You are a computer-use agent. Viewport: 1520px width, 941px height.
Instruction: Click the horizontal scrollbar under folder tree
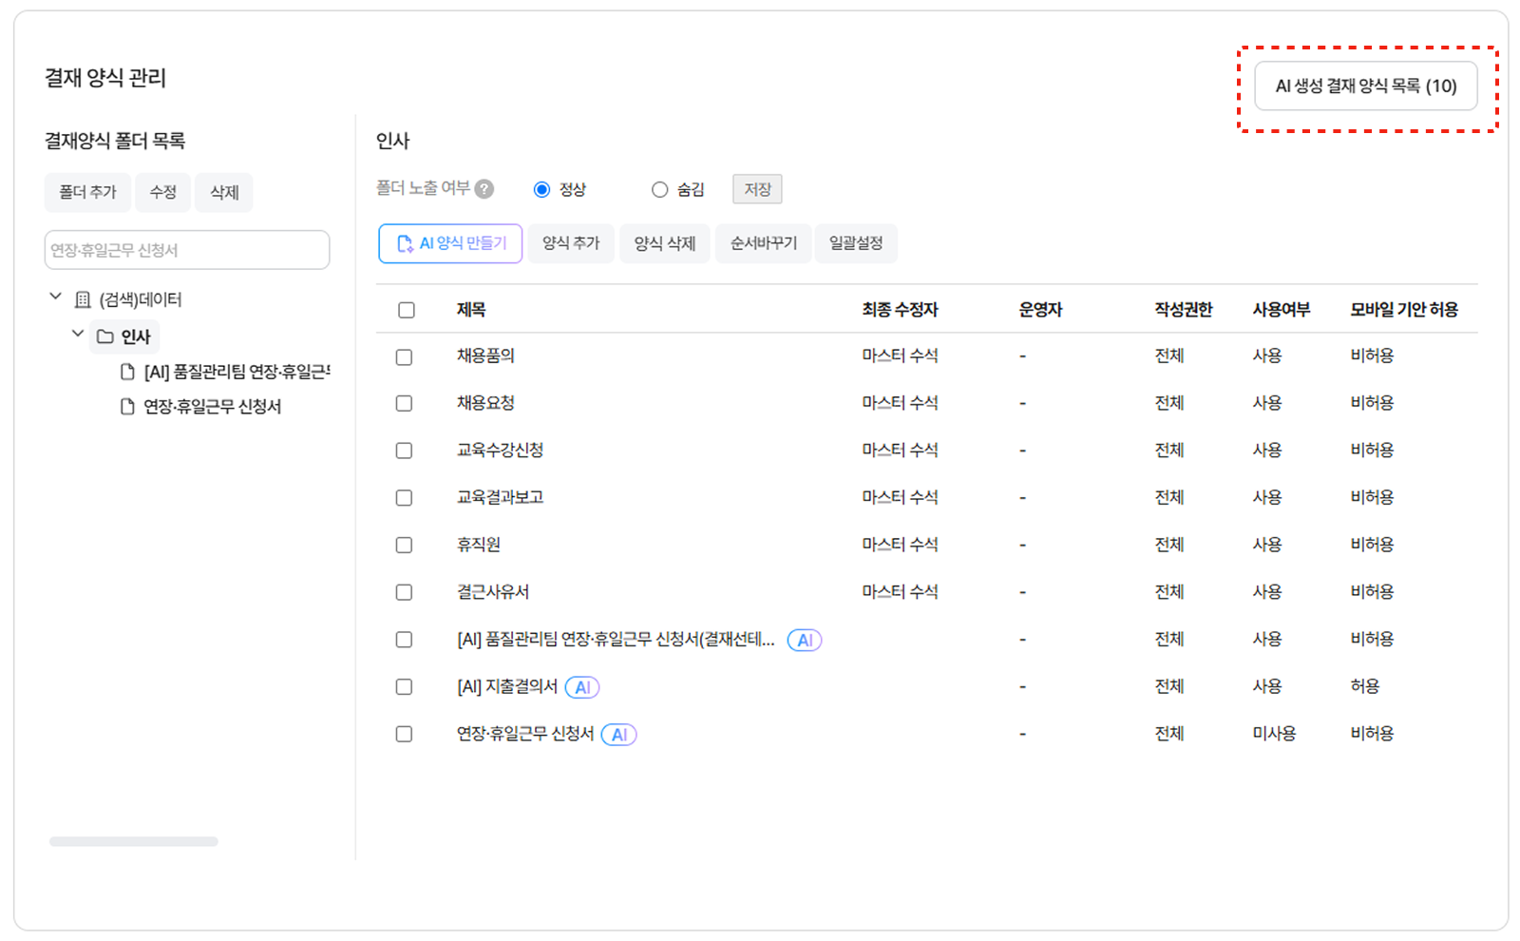point(134,841)
